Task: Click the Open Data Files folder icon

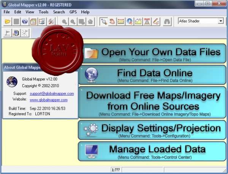Action: pos(8,22)
